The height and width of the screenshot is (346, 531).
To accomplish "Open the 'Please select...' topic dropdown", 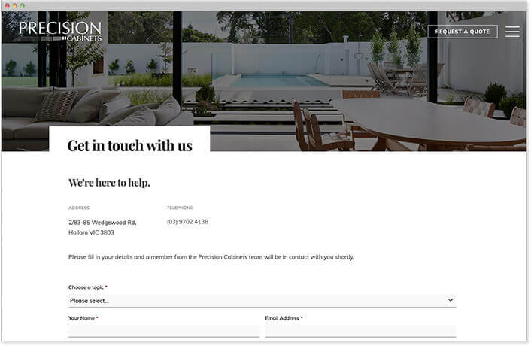I will click(262, 301).
